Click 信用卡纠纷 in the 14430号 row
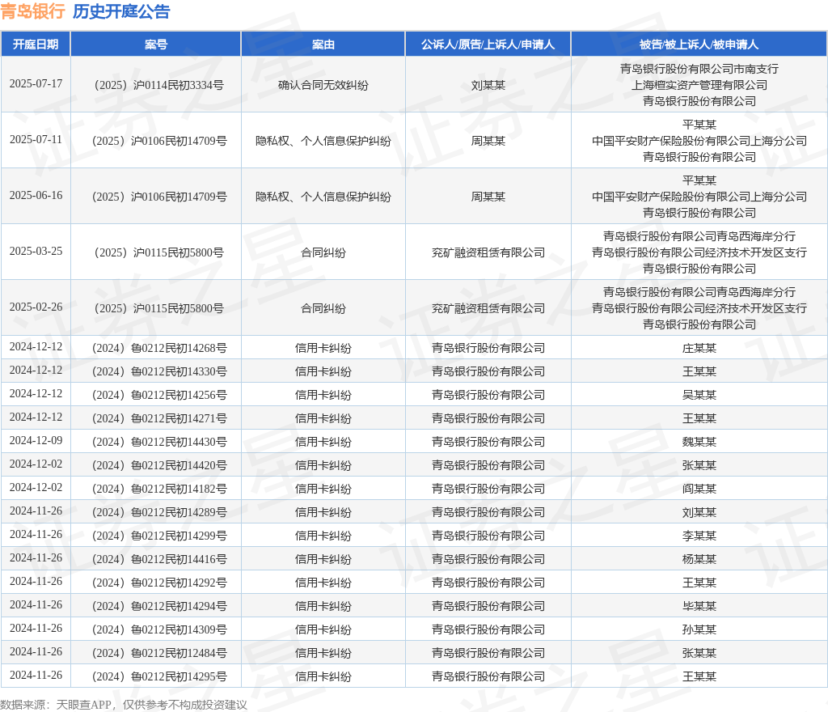This screenshot has width=828, height=712. pyautogui.click(x=323, y=442)
